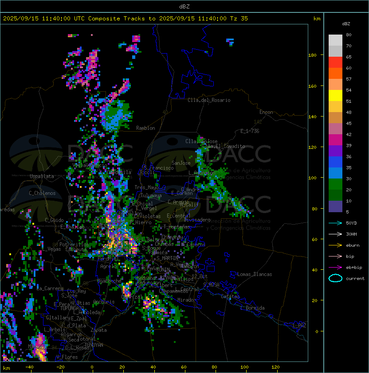The image size is (369, 373).
Task: Pick the red swatch between 65 and 60
Action: pos(335,62)
